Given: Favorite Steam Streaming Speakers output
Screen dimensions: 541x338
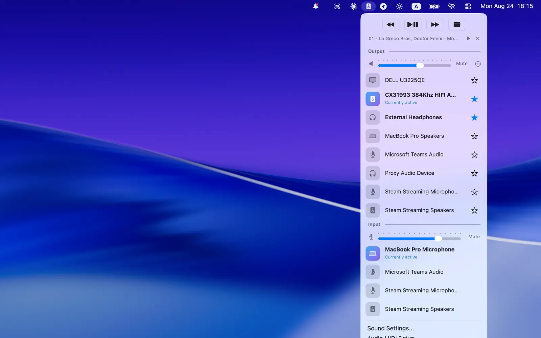Looking at the screenshot, I should point(474,210).
